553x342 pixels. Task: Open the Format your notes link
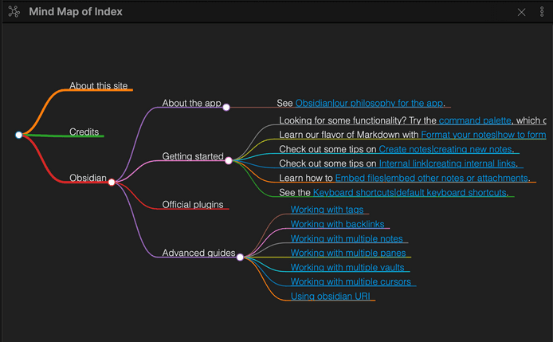[484, 135]
